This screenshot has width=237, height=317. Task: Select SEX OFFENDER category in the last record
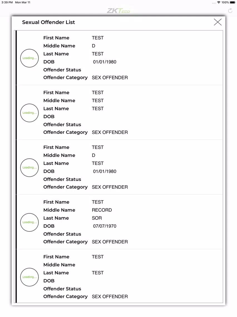tap(110, 297)
